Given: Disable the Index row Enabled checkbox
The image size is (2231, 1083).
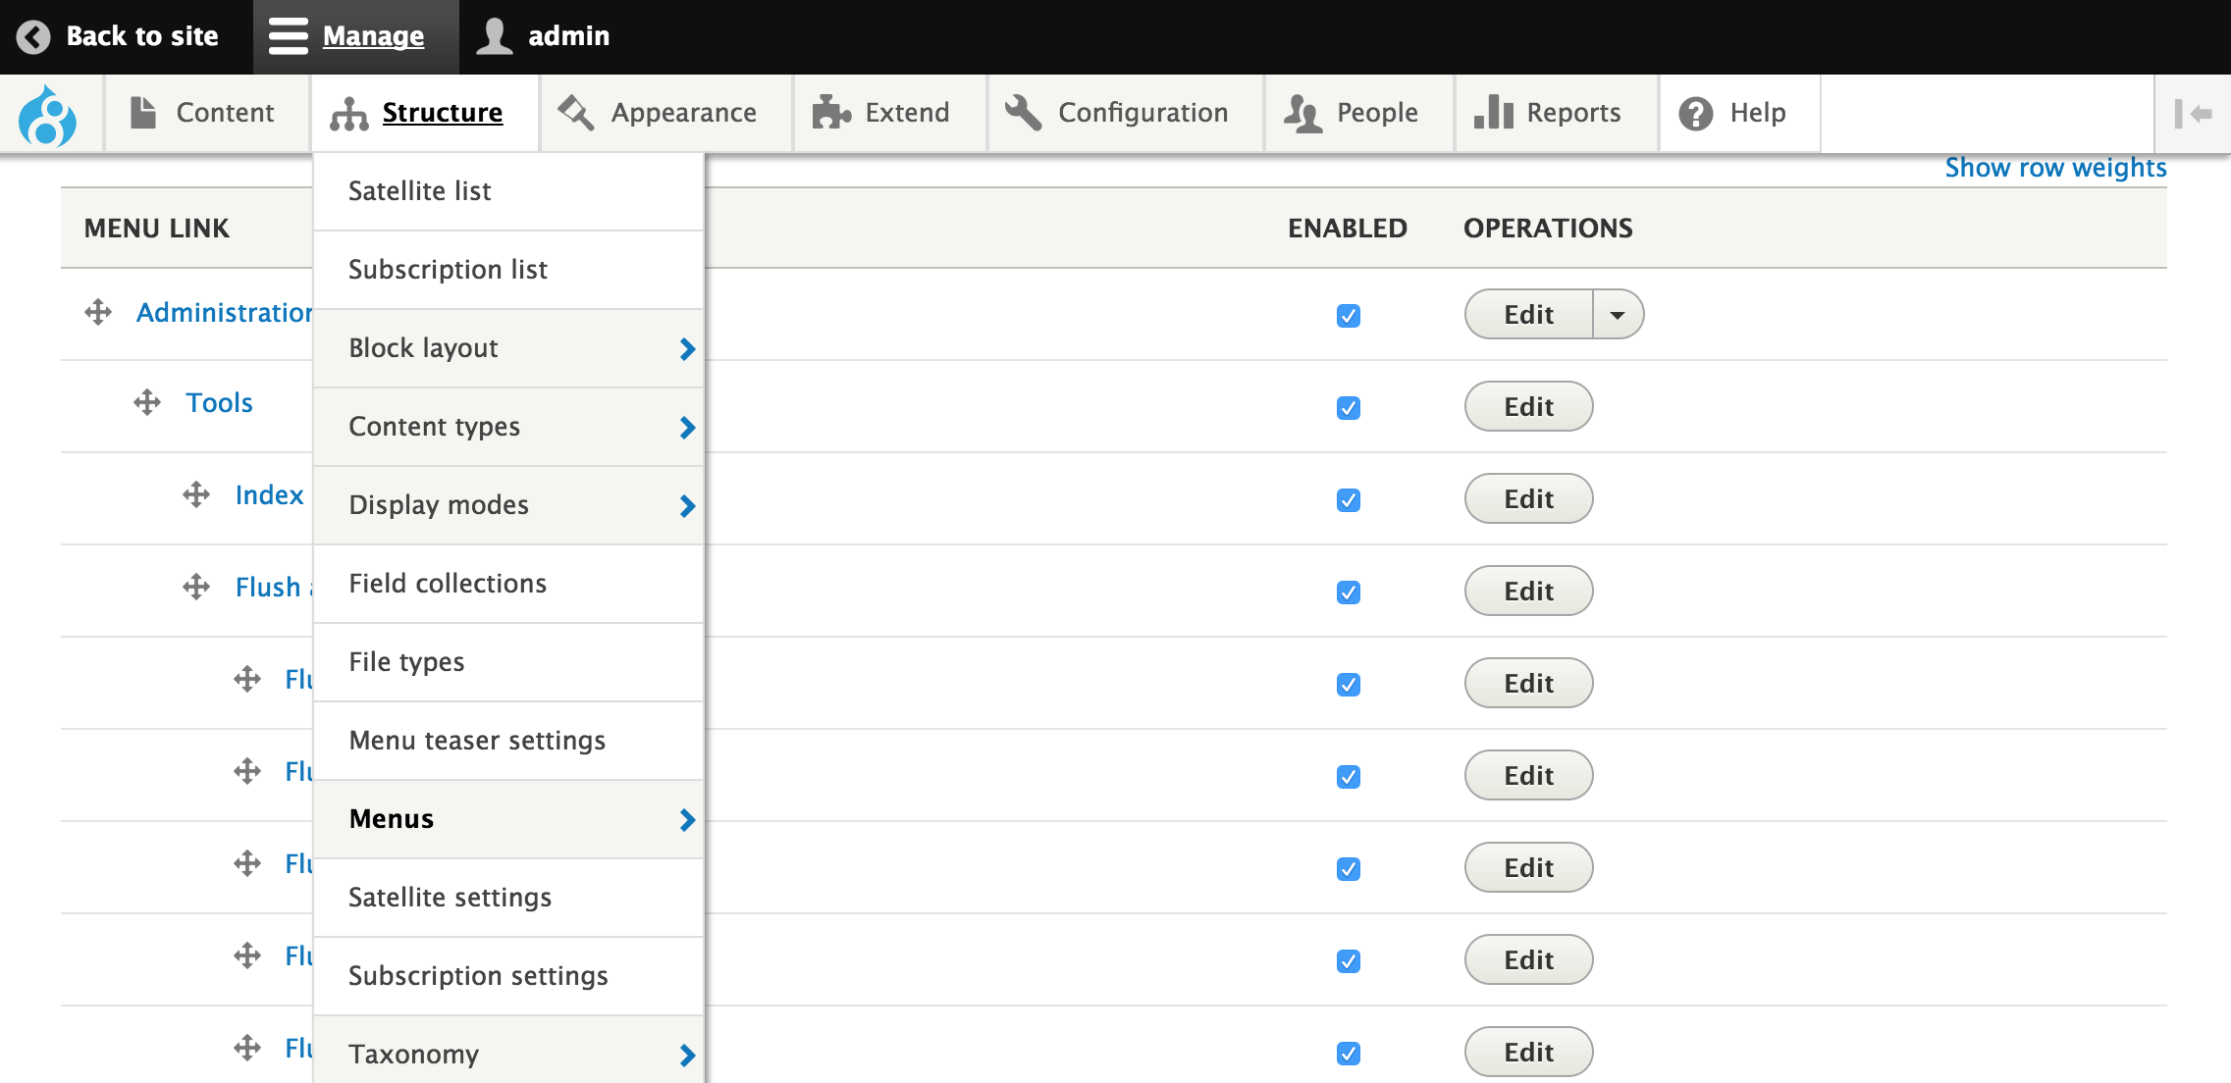Looking at the screenshot, I should 1348,500.
